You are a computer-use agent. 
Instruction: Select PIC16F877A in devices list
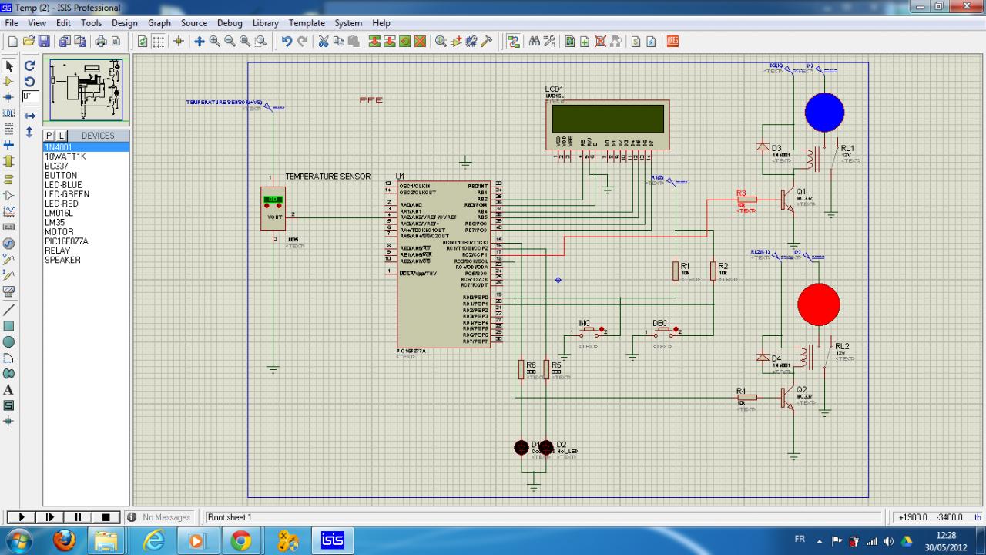coord(66,241)
